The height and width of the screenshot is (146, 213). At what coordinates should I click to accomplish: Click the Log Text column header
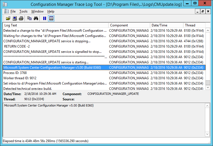coord(56,25)
